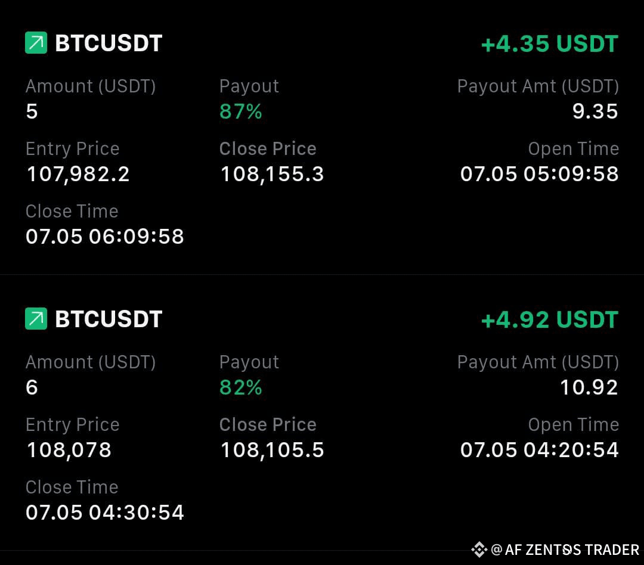Click entry price 107,982.2
The image size is (644, 565).
(78, 174)
